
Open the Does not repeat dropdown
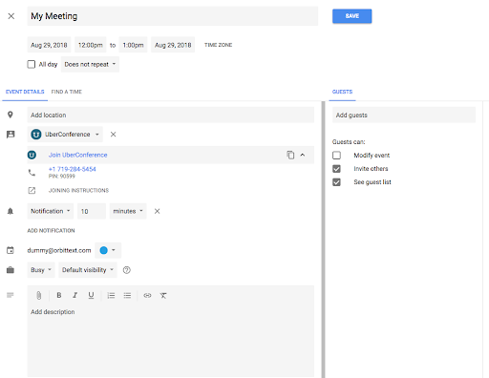[x=90, y=64]
